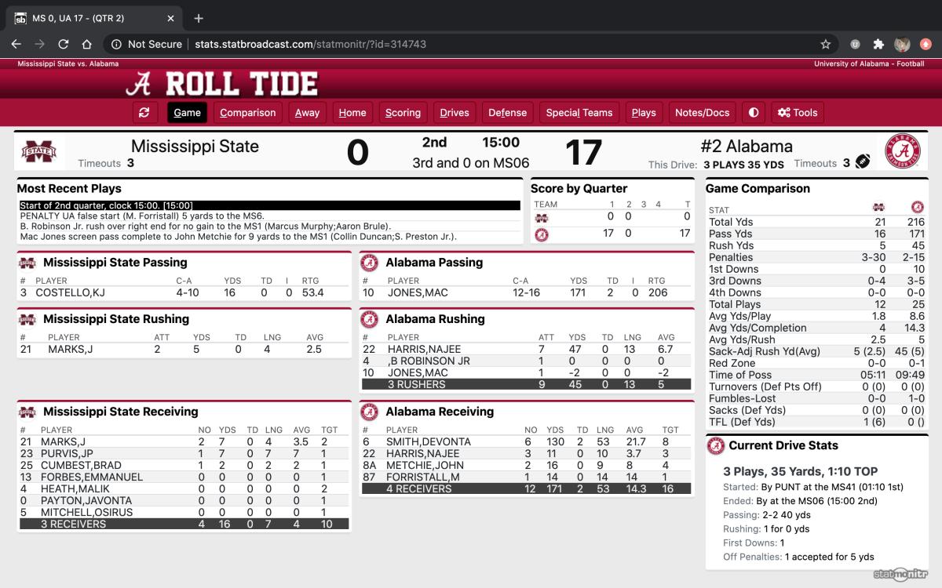Click MITCHELL,OSIRUS receiving row
942x588 pixels.
coord(184,512)
